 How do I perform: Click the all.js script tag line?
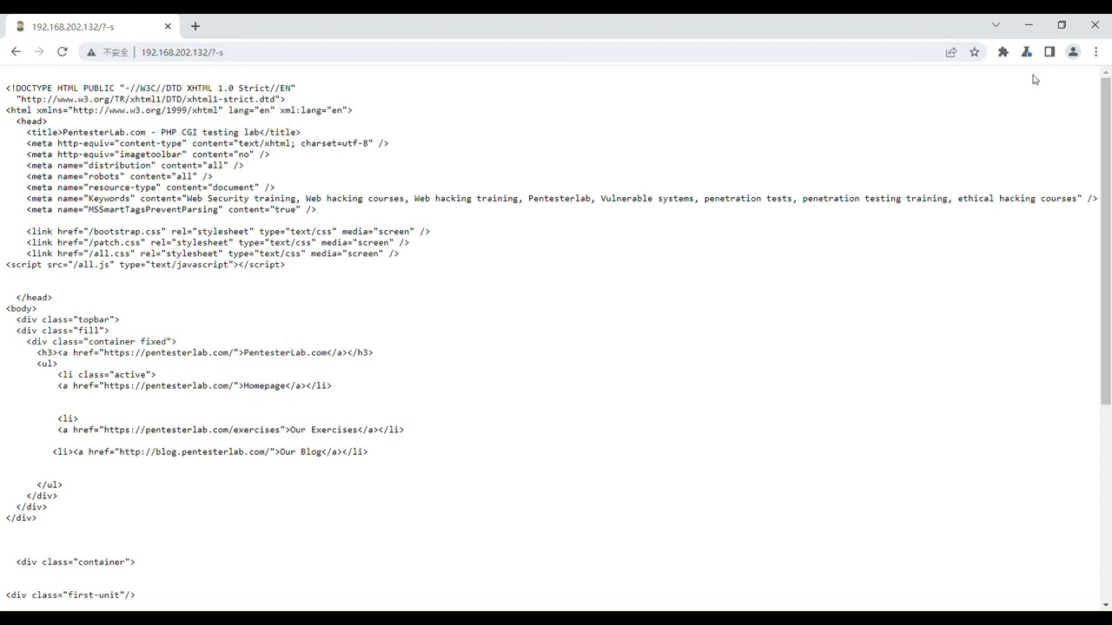[145, 265]
